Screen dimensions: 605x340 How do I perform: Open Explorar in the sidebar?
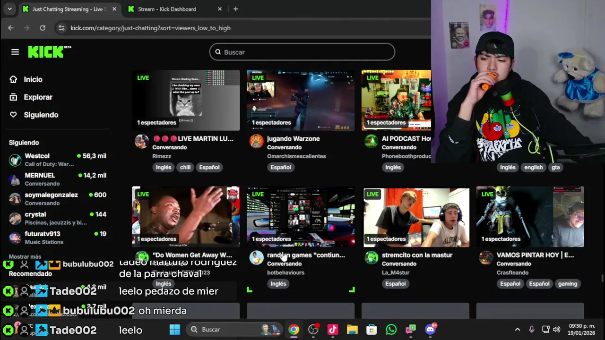[38, 97]
